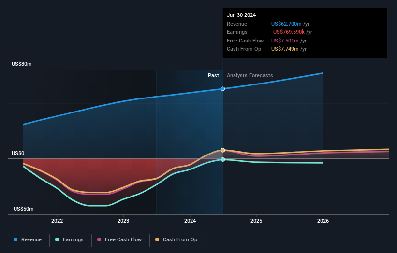This screenshot has height=253, width=397.
Task: Click the orange Cash From Op legend dot
Action: (x=157, y=239)
